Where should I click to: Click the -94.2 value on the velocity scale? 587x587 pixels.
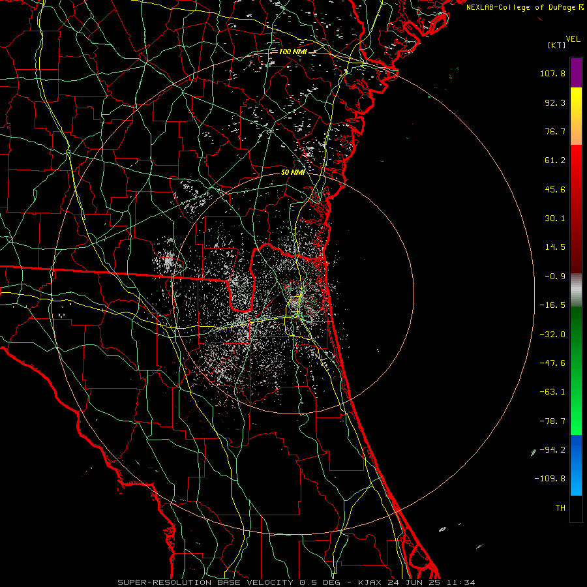click(x=552, y=449)
